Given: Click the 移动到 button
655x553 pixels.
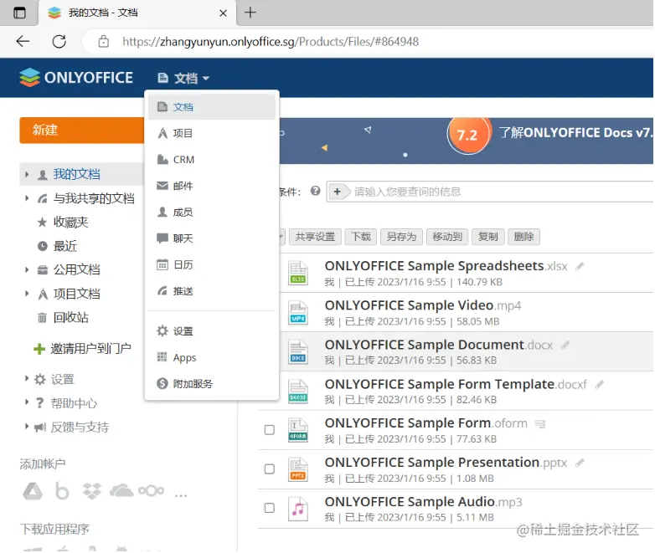Looking at the screenshot, I should pyautogui.click(x=447, y=237).
